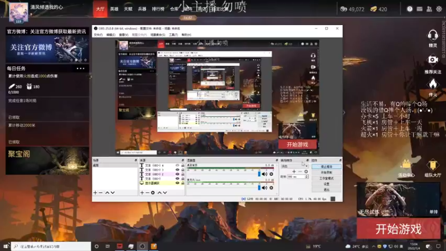Toggle visibility of 显示器捕获 source
The image size is (446, 251).
point(177,183)
